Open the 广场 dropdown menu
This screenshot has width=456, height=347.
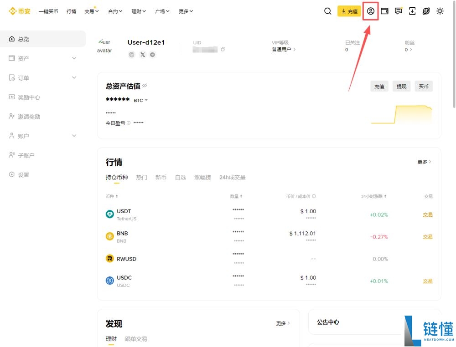tap(162, 11)
